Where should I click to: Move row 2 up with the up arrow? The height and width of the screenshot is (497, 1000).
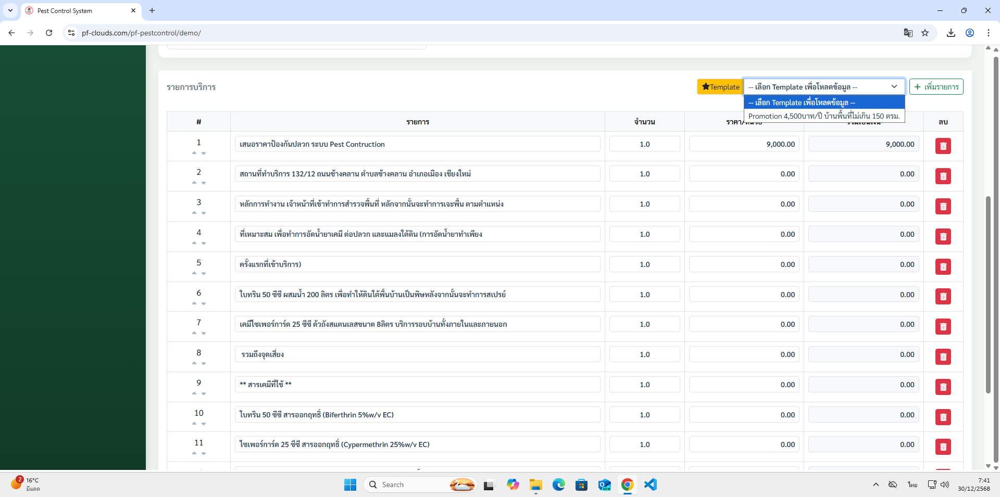[194, 183]
